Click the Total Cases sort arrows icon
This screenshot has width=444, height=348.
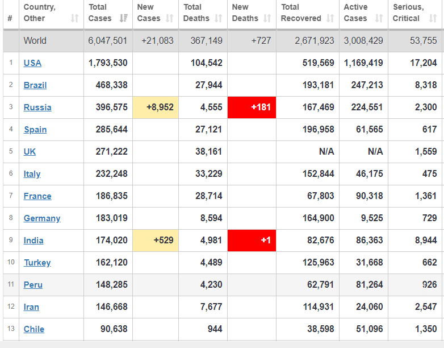tap(124, 19)
